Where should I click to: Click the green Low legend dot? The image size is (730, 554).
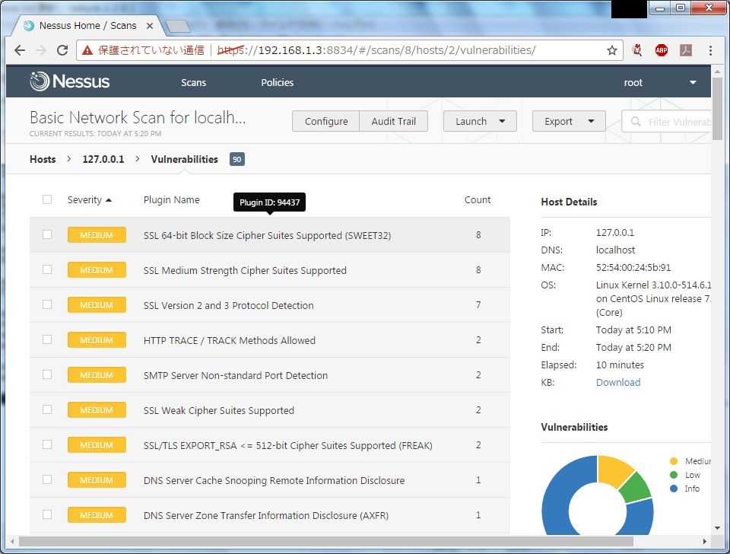pyautogui.click(x=673, y=475)
